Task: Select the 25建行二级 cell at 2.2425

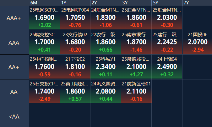Action: (x=167, y=42)
